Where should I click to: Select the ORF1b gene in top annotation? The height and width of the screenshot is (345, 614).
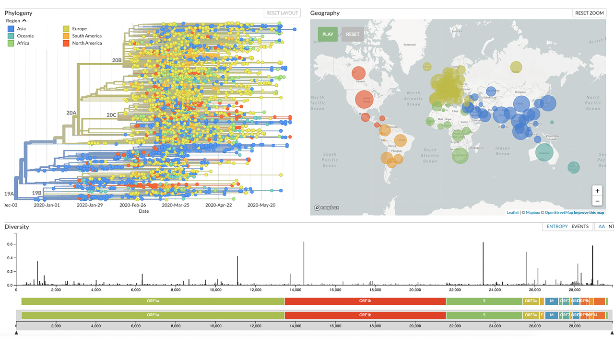[365, 301]
